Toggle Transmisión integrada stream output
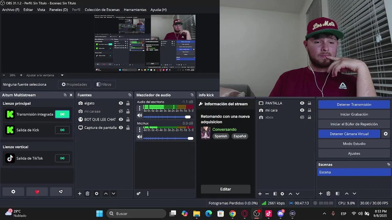Image resolution: width=392 pixels, height=220 pixels. 62,114
